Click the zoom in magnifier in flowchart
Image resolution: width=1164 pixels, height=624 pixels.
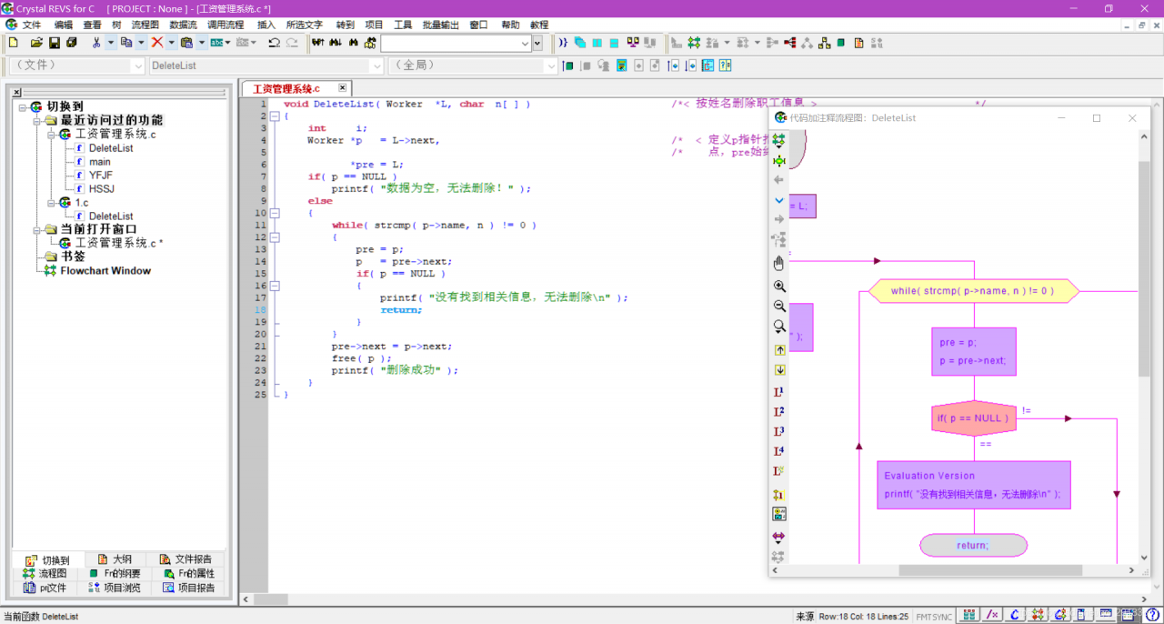pyautogui.click(x=778, y=287)
